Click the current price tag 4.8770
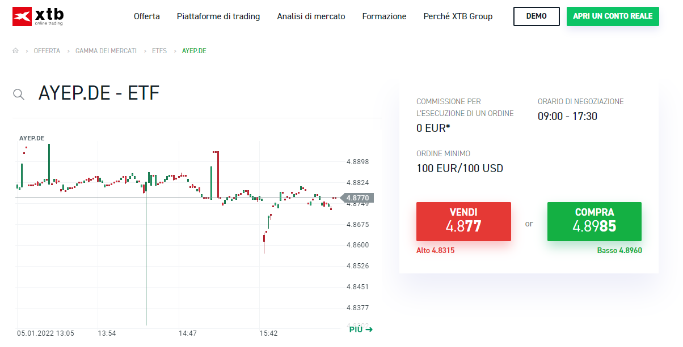This screenshot has width=683, height=347. point(357,198)
